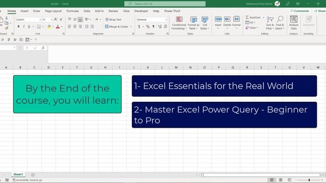The height and width of the screenshot is (183, 326).
Task: Apply cell borders with the Borders icon
Action: (39, 26)
